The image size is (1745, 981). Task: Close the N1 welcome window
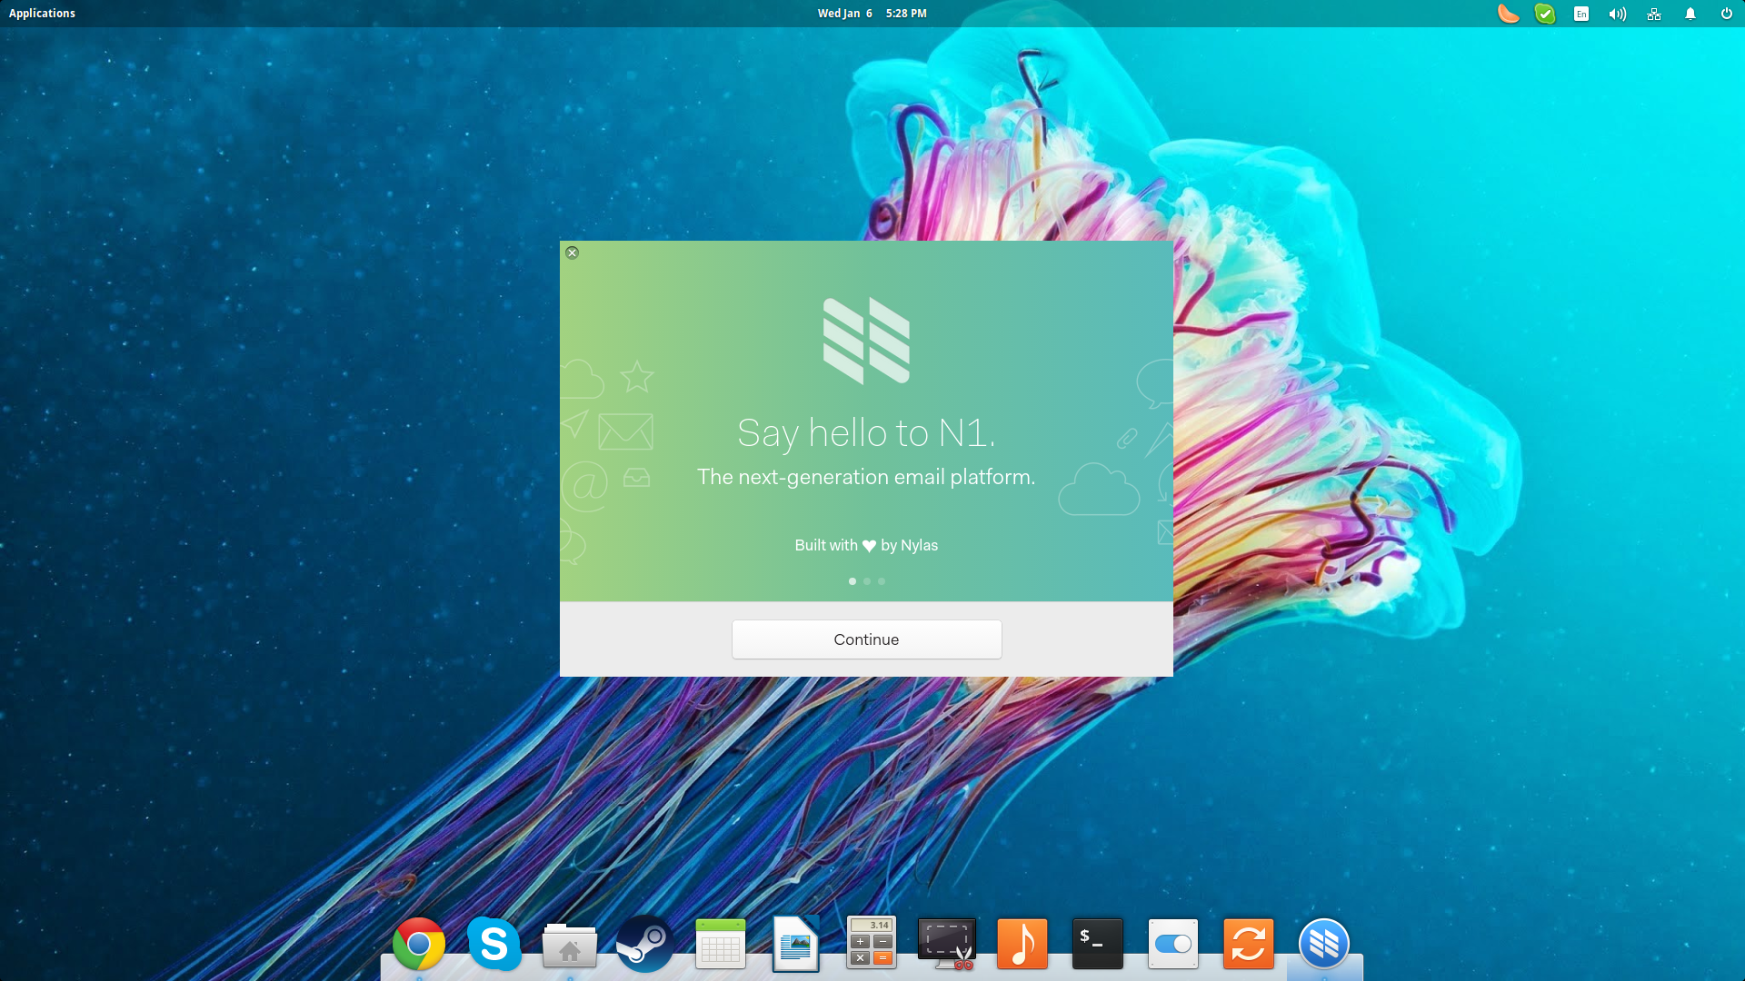click(x=572, y=253)
